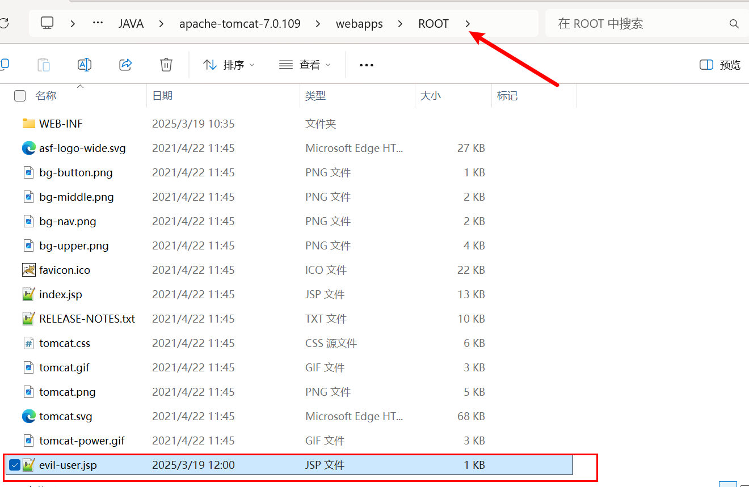Toggle the preview pane button
The height and width of the screenshot is (487, 749).
[x=720, y=65]
